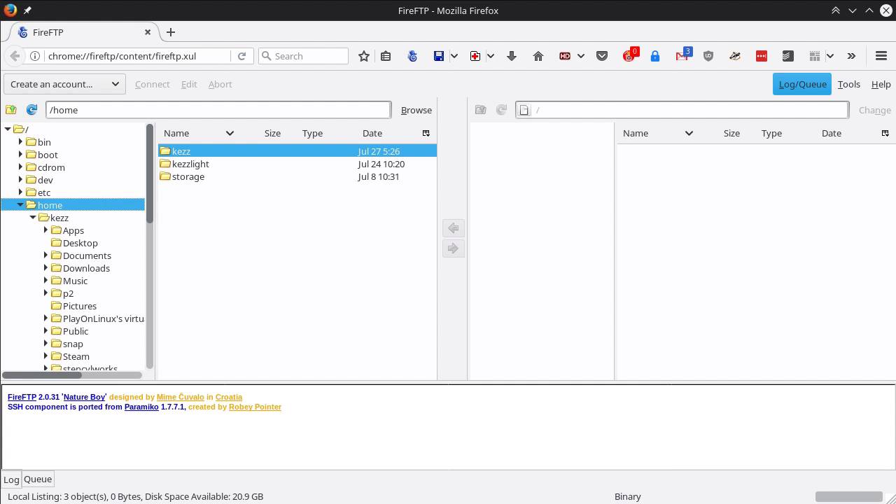896x504 pixels.
Task: Close the FireFTP tab
Action: 148,32
